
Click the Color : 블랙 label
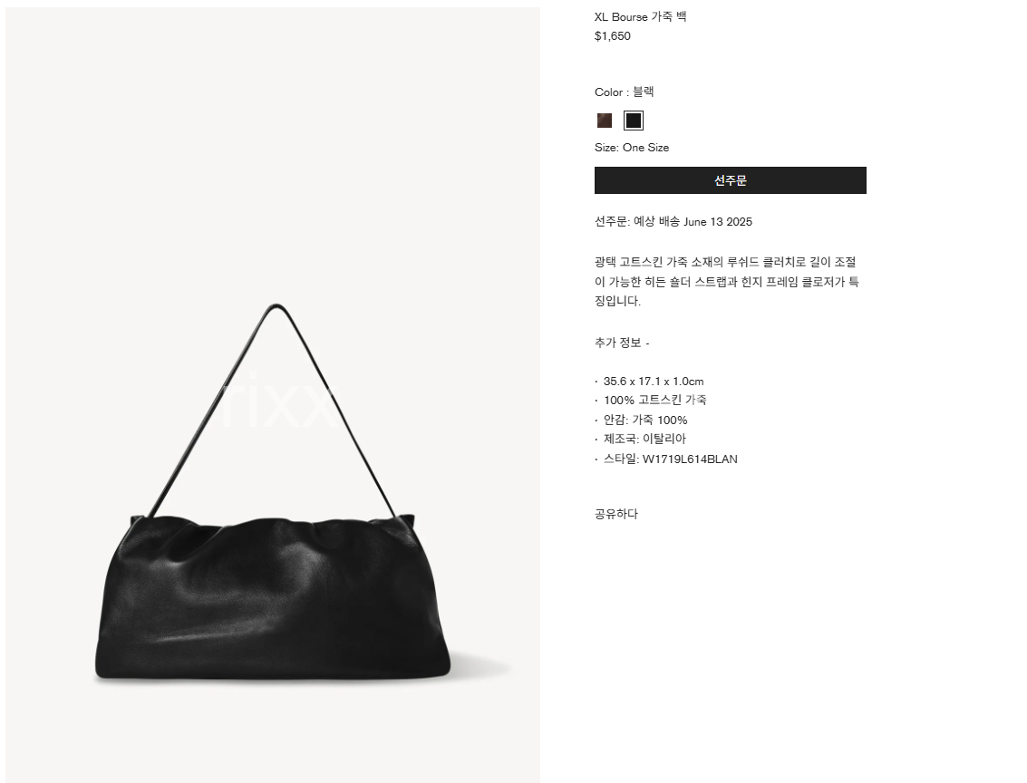[625, 92]
